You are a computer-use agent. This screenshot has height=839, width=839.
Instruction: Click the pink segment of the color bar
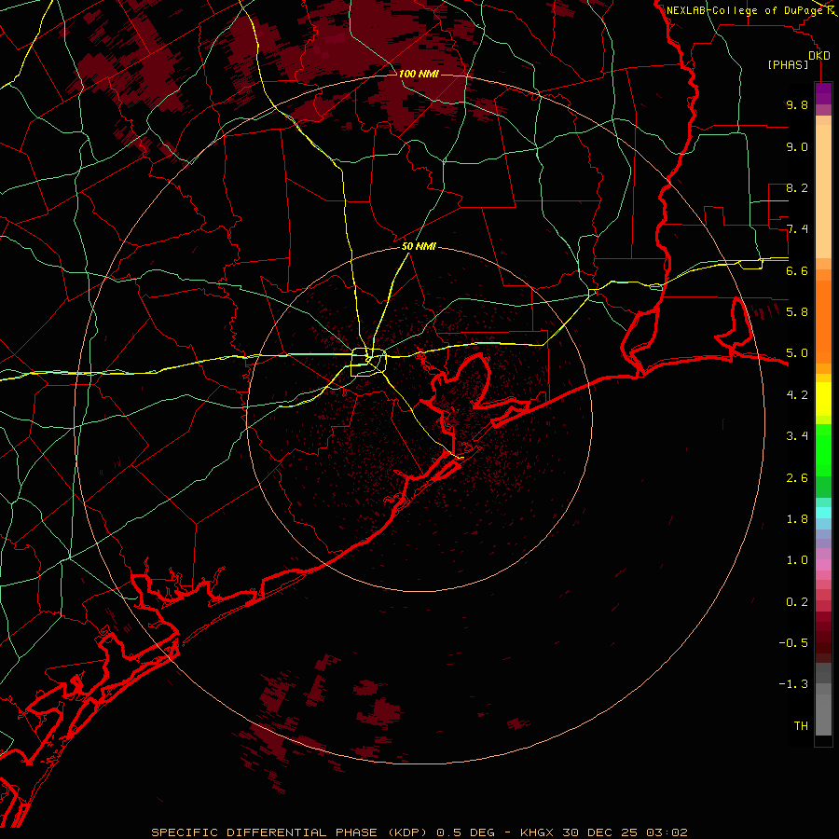[823, 565]
